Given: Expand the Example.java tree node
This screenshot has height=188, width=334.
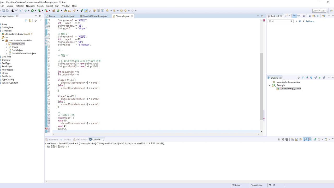Looking at the screenshot, I should pyautogui.click(x=7, y=44).
